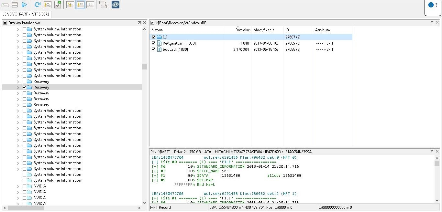Close the Plik "$MFT" panel
Screen dimensions: 442x212
(x=437, y=151)
